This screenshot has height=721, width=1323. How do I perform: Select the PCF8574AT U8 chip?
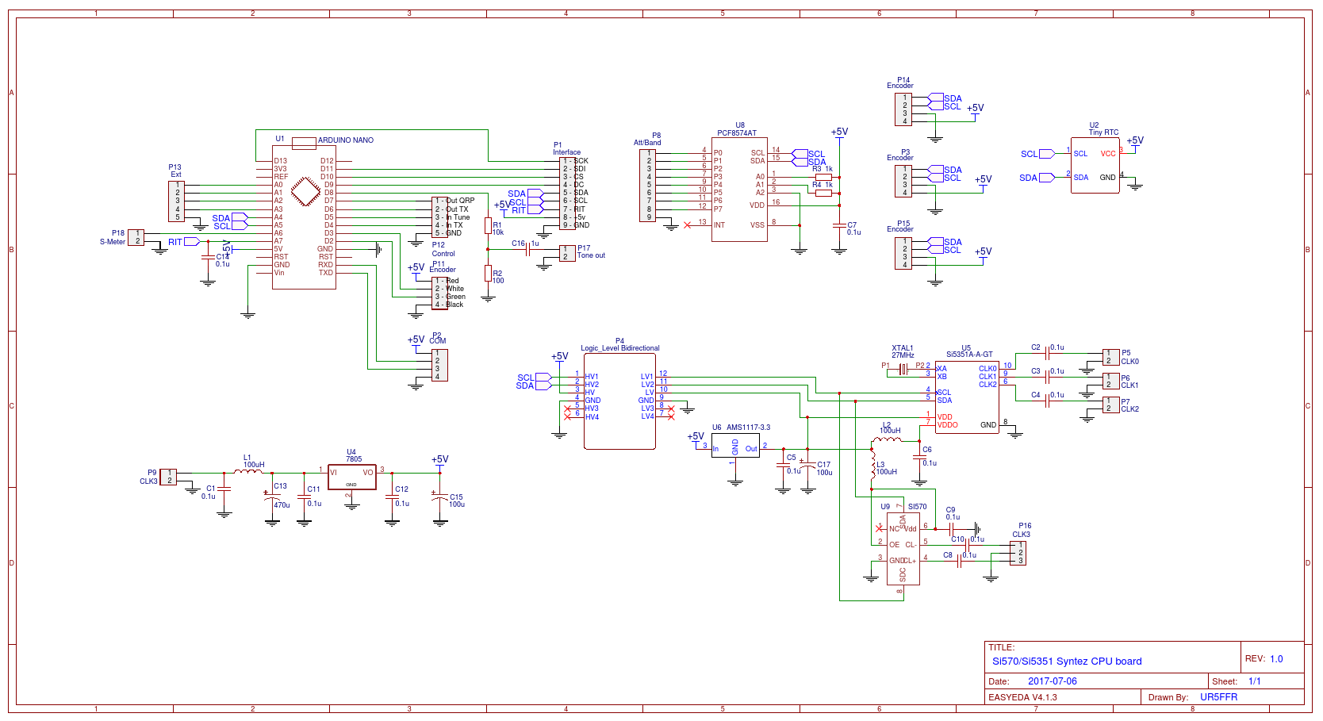[x=739, y=190]
